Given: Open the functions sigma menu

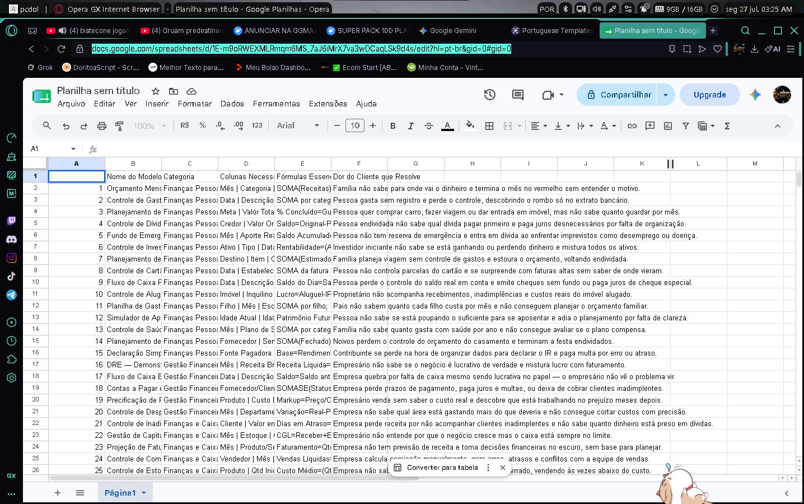Looking at the screenshot, I should tap(727, 126).
